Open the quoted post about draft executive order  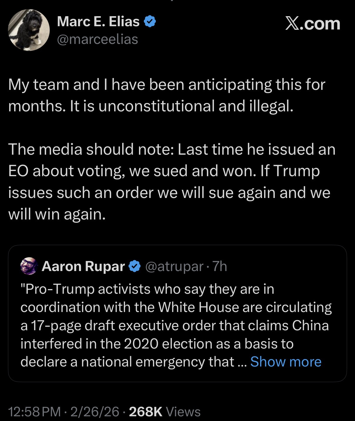[x=176, y=325]
